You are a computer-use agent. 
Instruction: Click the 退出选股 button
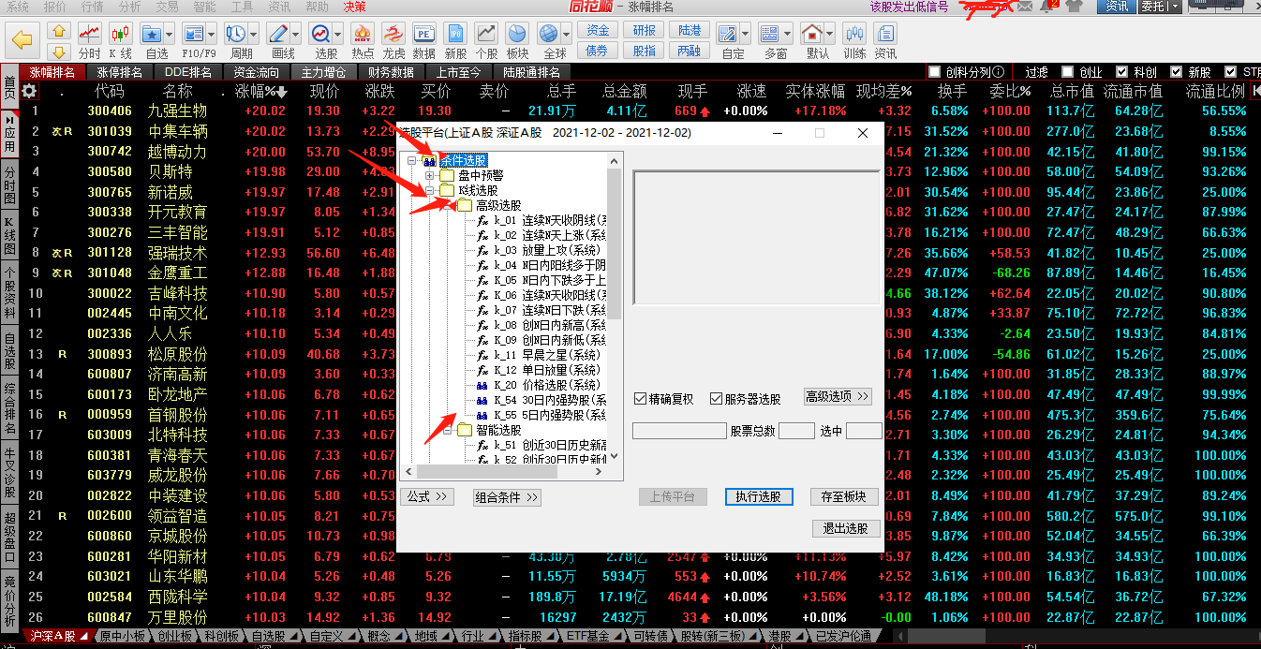point(846,528)
